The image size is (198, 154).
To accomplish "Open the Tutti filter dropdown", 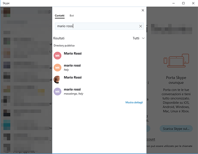I will coord(138,38).
